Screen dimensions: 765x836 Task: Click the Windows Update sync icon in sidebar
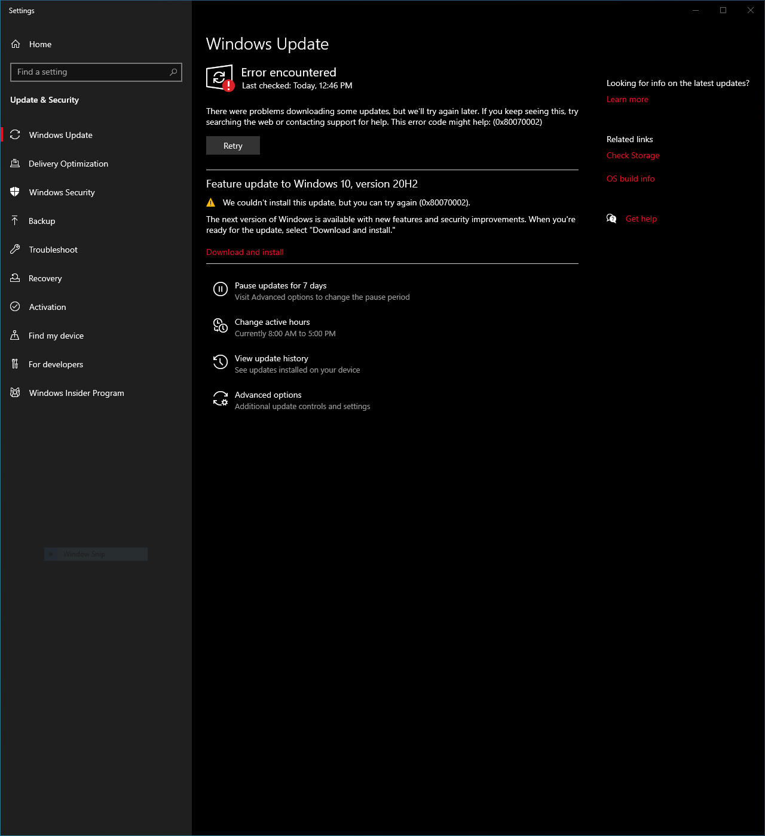point(16,135)
